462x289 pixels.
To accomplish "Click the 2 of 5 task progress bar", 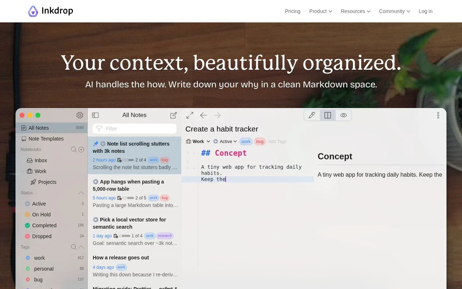I will [x=128, y=198].
